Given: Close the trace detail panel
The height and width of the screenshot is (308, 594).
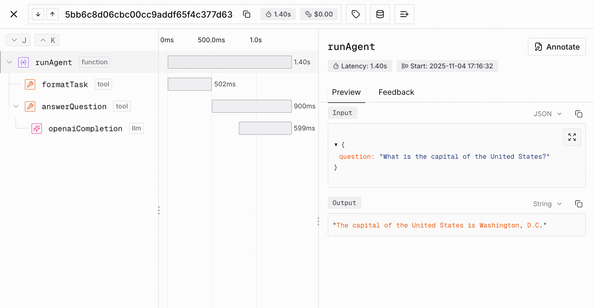Looking at the screenshot, I should click(14, 14).
